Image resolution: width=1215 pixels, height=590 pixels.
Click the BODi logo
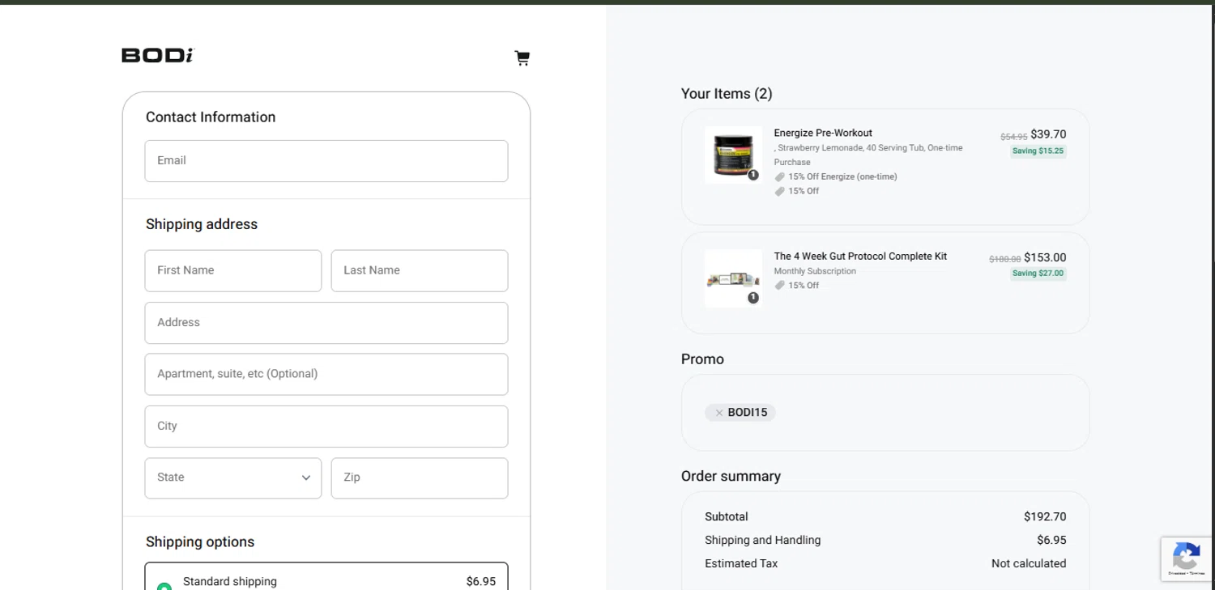[x=158, y=55]
